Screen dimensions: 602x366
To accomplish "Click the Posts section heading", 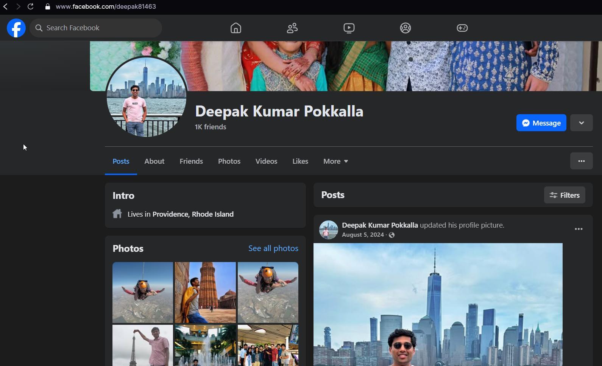I will [x=333, y=195].
